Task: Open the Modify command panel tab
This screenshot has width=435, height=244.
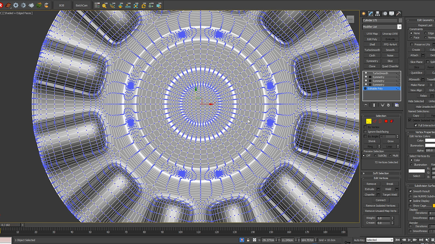Action: 371,14
